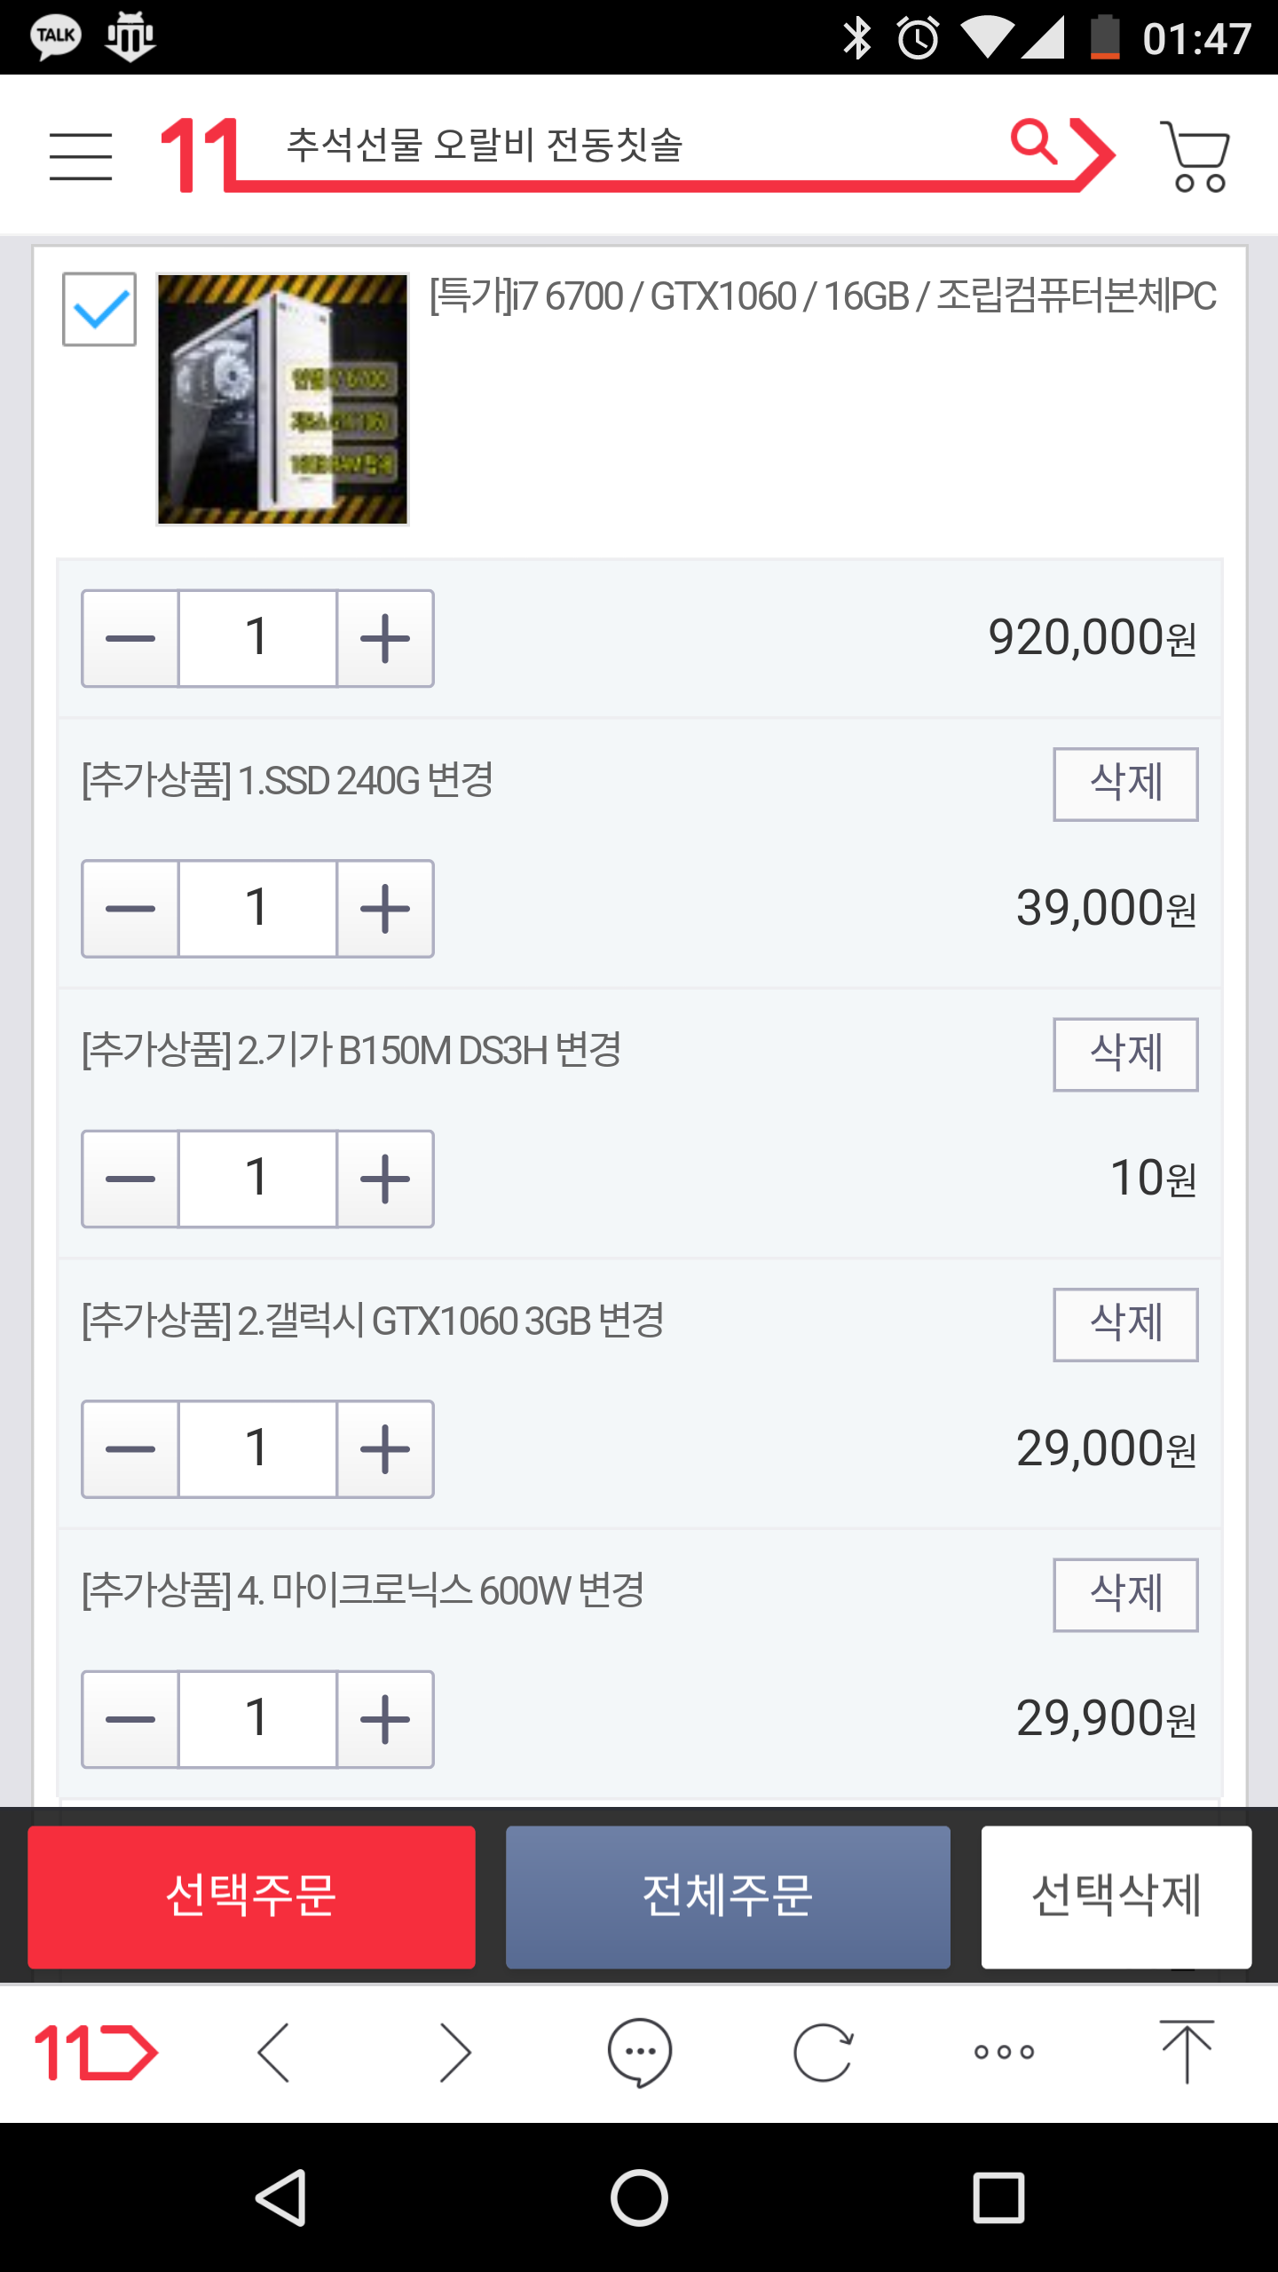The image size is (1278, 2272).
Task: Decrease quantity of SSD 240G add-on
Action: tap(130, 909)
